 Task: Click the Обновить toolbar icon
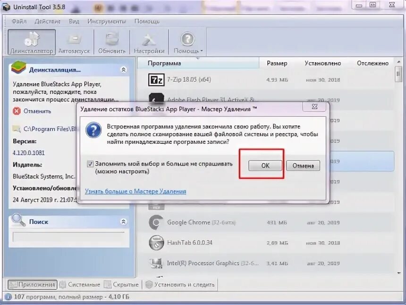pos(111,42)
